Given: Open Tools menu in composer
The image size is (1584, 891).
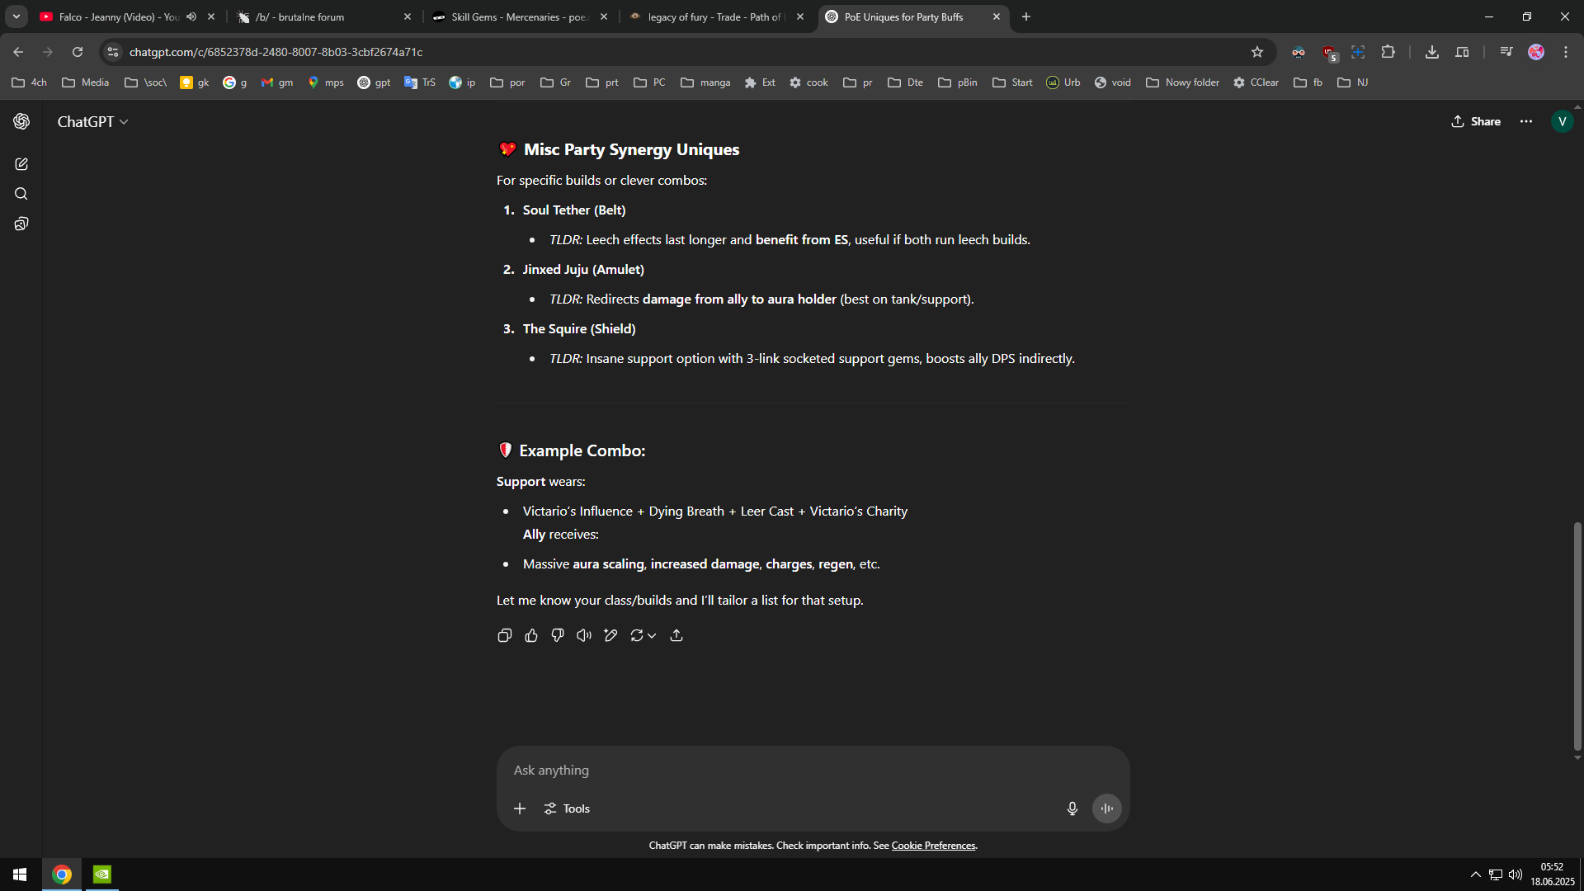Looking at the screenshot, I should click(567, 808).
